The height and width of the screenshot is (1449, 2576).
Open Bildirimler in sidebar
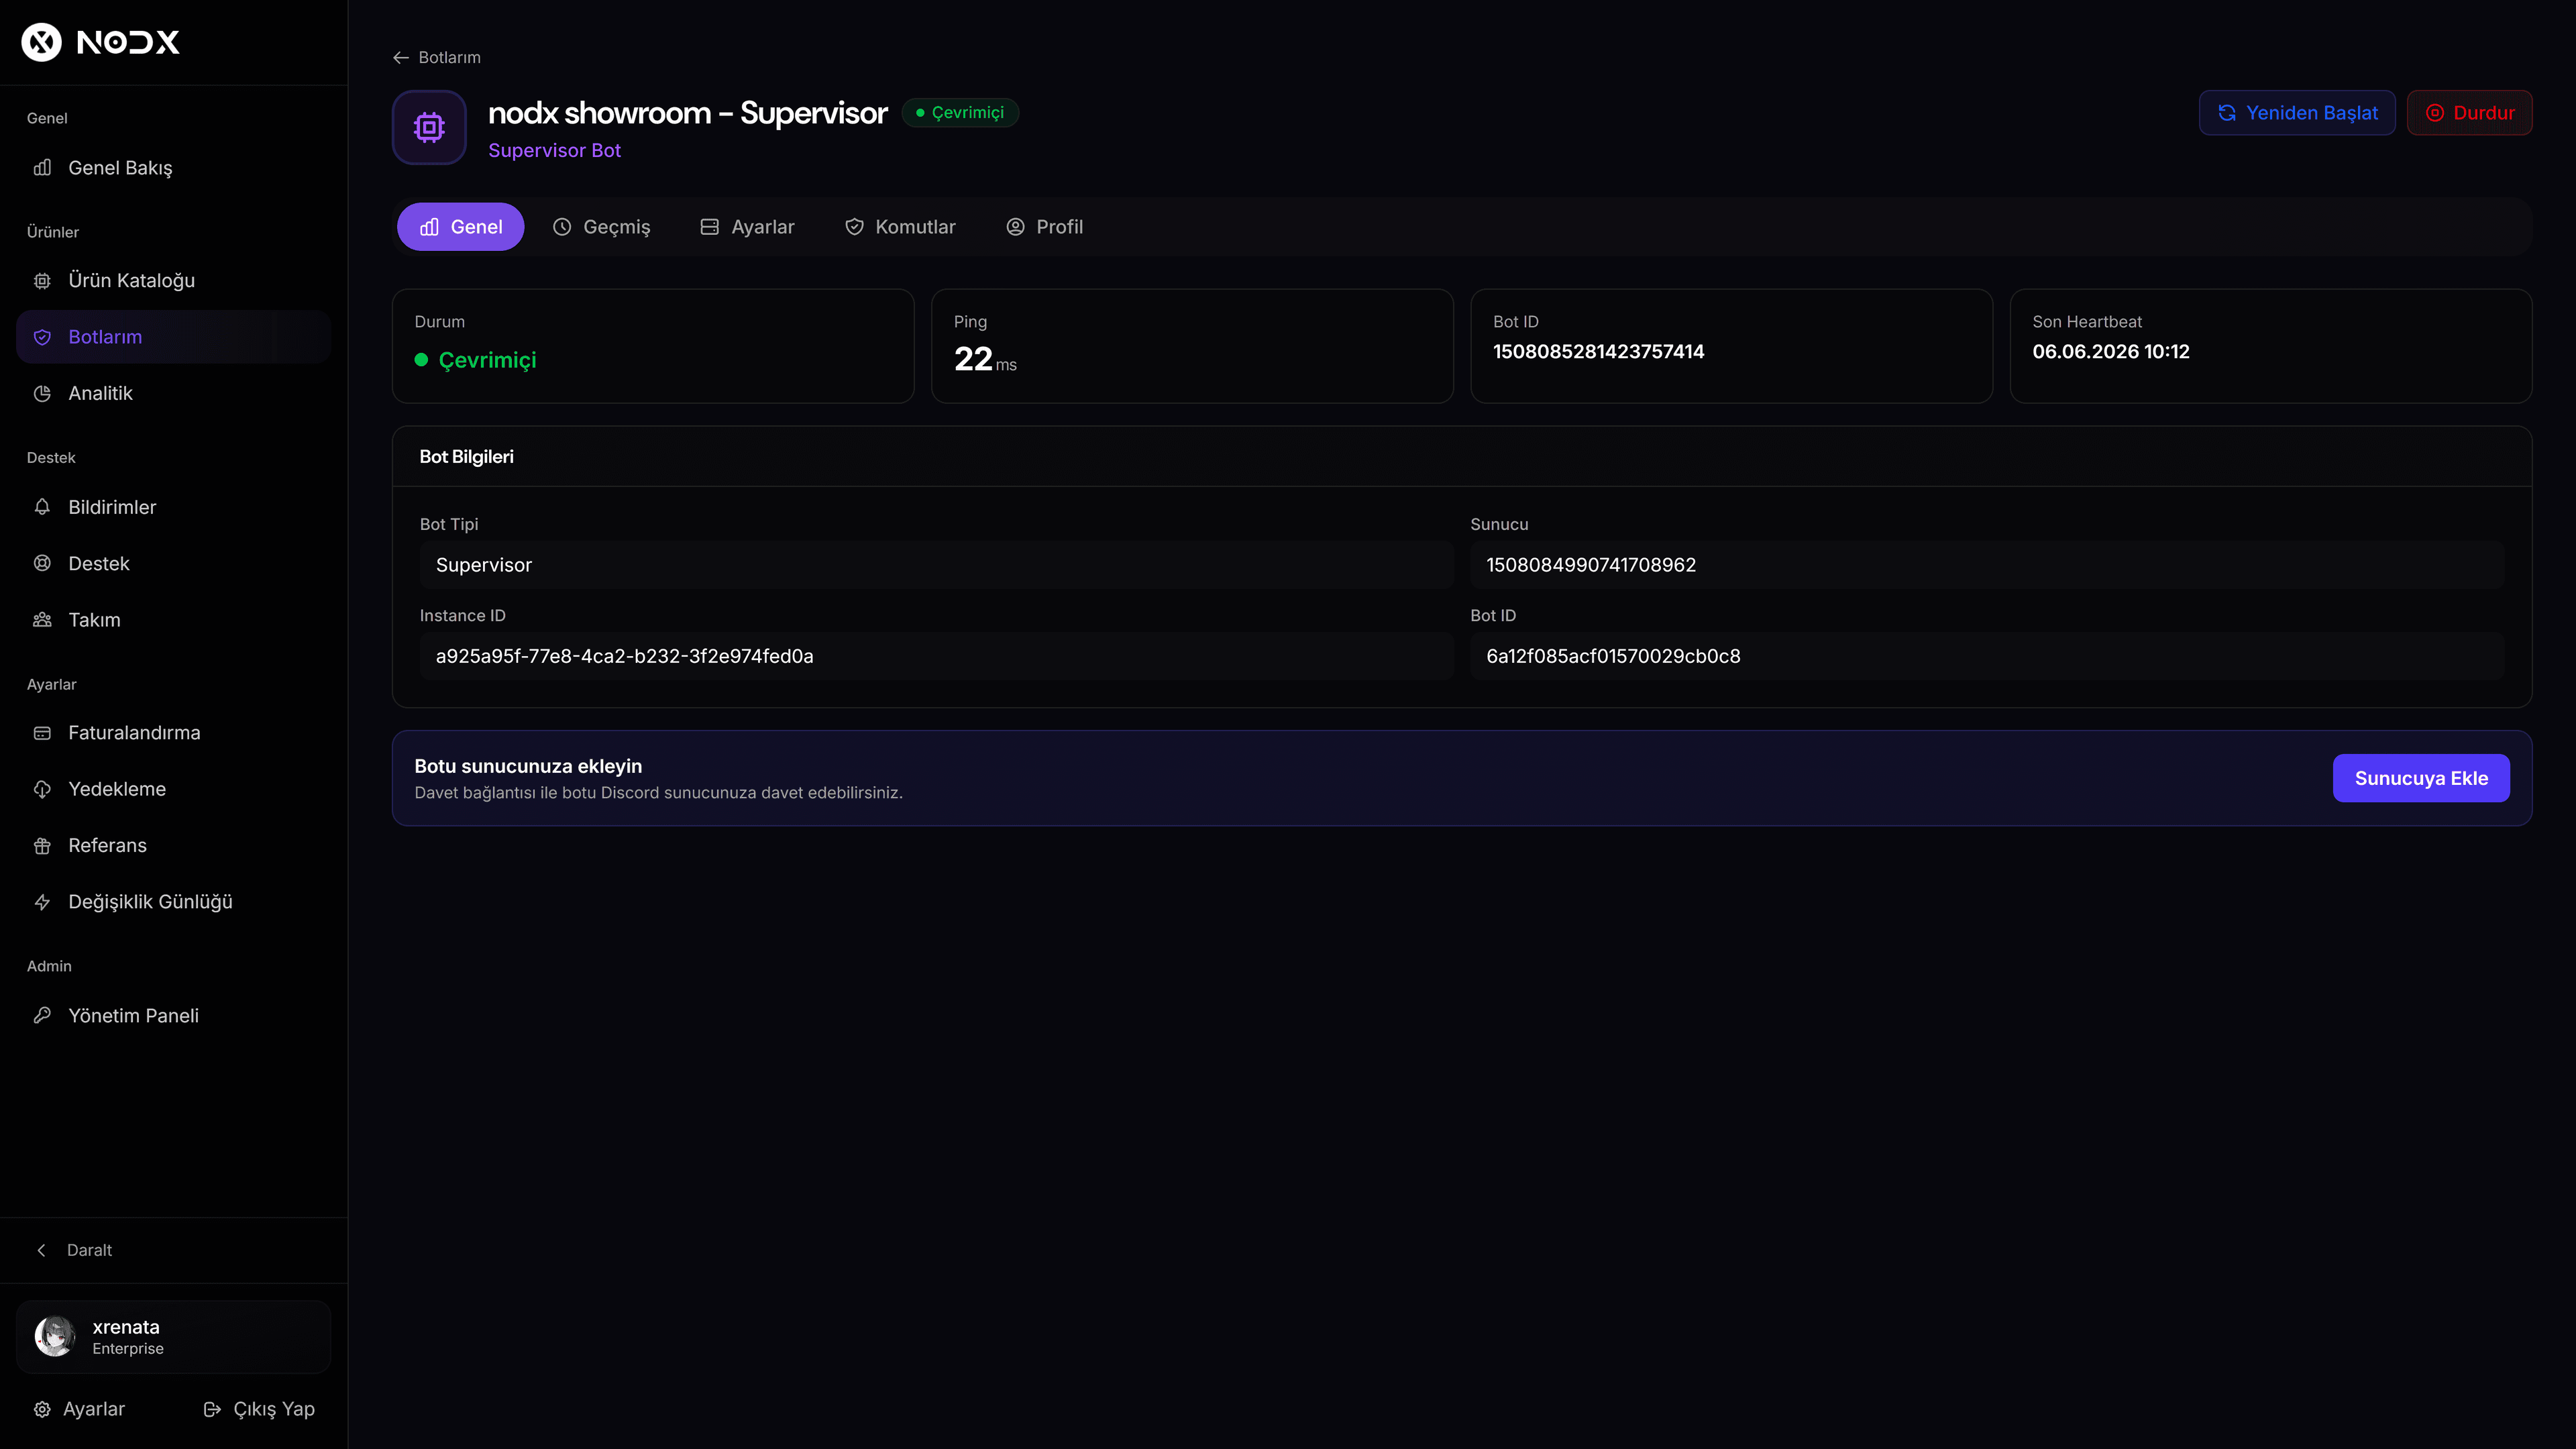174,507
